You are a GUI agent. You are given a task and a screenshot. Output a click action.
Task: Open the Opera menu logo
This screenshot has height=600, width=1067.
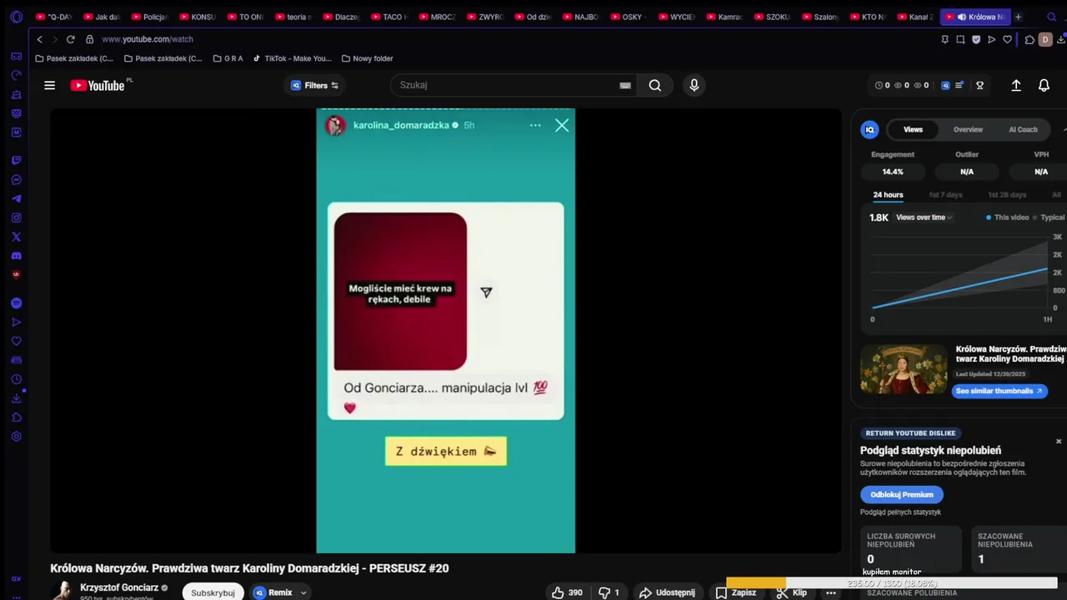tap(16, 17)
